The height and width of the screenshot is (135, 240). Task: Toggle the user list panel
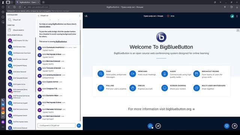(86, 16)
